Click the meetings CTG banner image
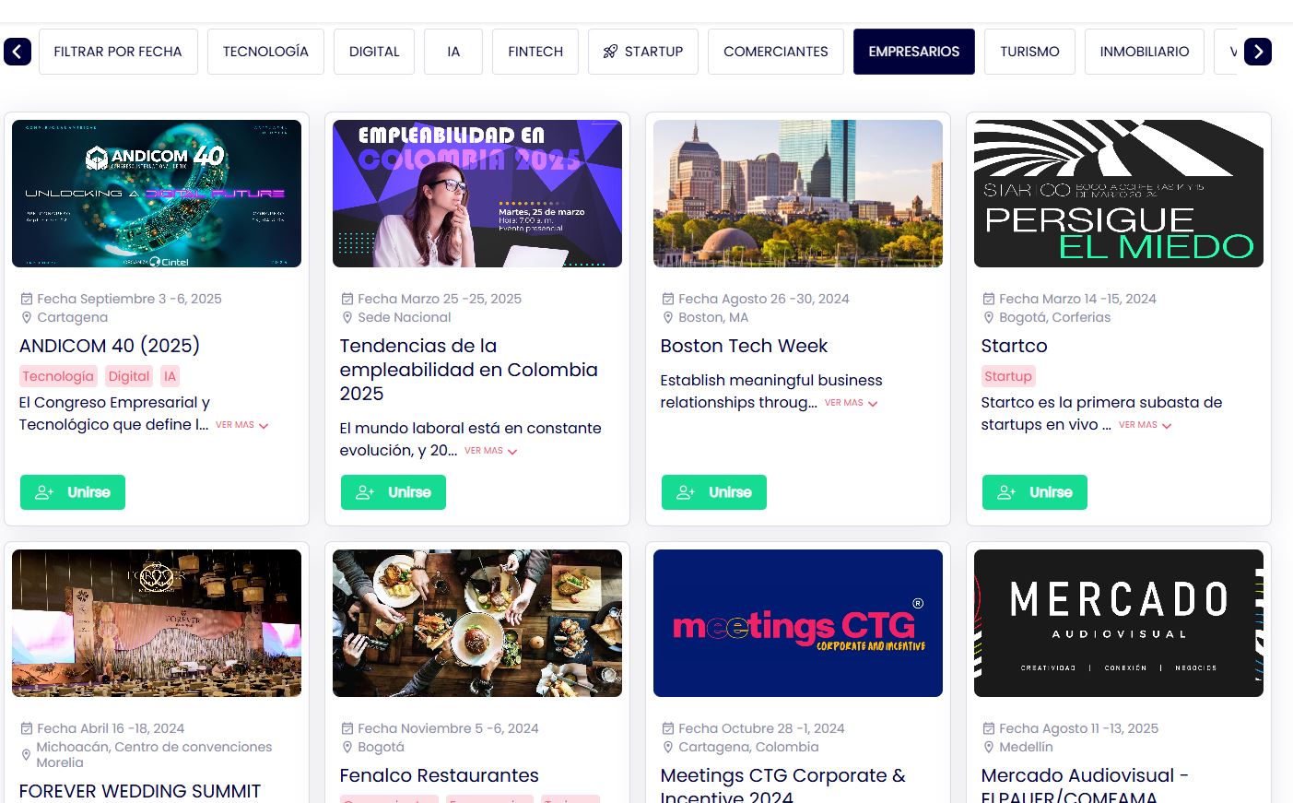Viewport: 1293px width, 803px height. click(x=798, y=623)
